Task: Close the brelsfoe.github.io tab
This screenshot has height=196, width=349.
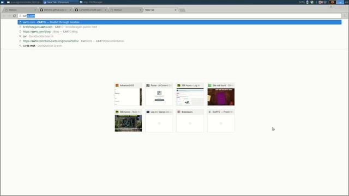Action: click(70, 10)
